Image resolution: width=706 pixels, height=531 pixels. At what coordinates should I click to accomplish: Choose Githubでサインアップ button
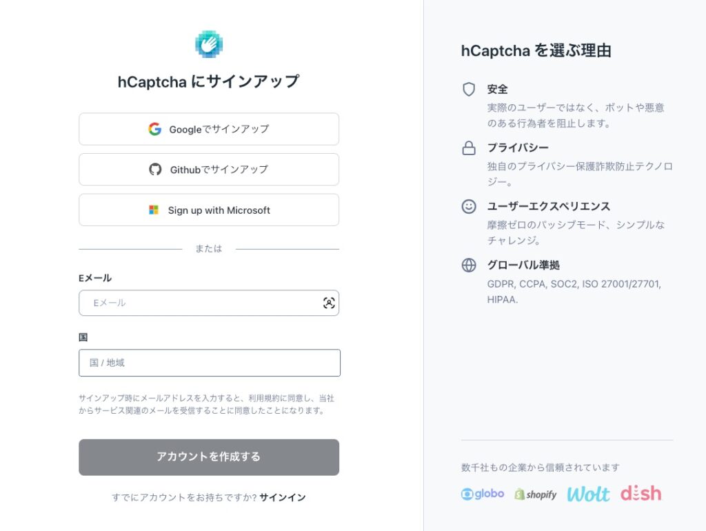209,170
